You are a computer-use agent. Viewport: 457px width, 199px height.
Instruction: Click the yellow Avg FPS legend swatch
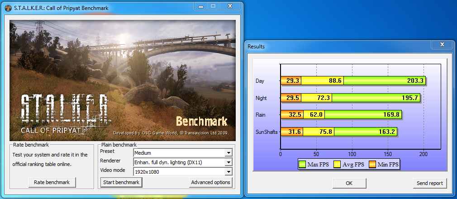pyautogui.click(x=337, y=164)
